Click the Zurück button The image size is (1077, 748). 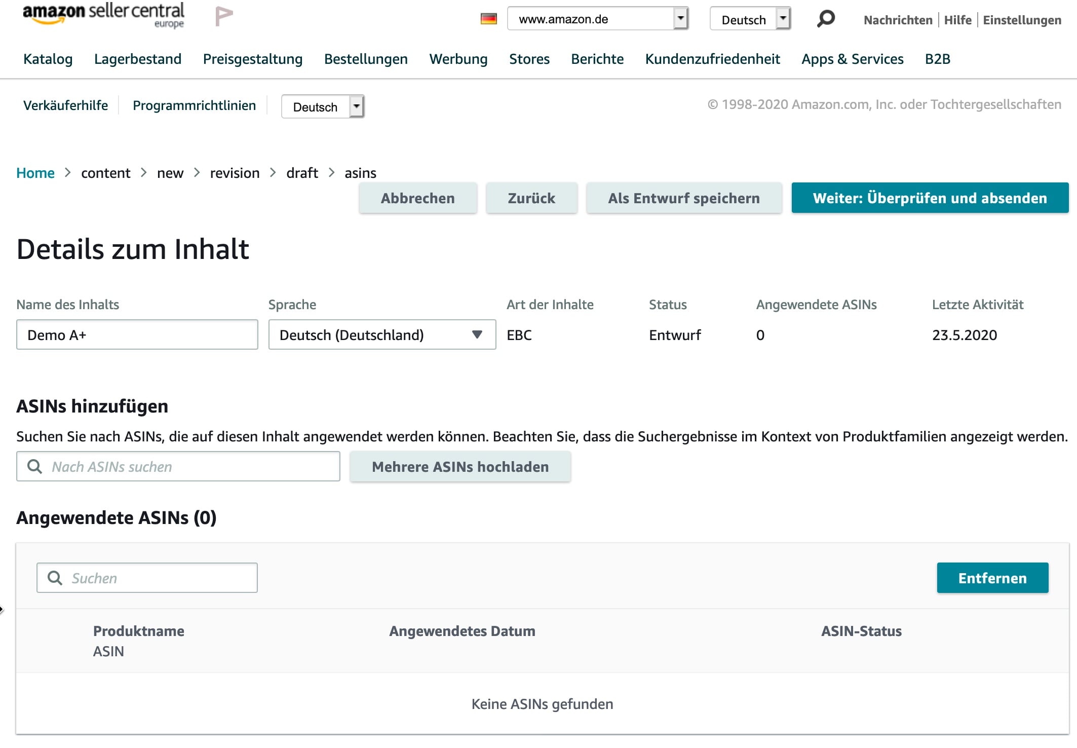pyautogui.click(x=531, y=198)
